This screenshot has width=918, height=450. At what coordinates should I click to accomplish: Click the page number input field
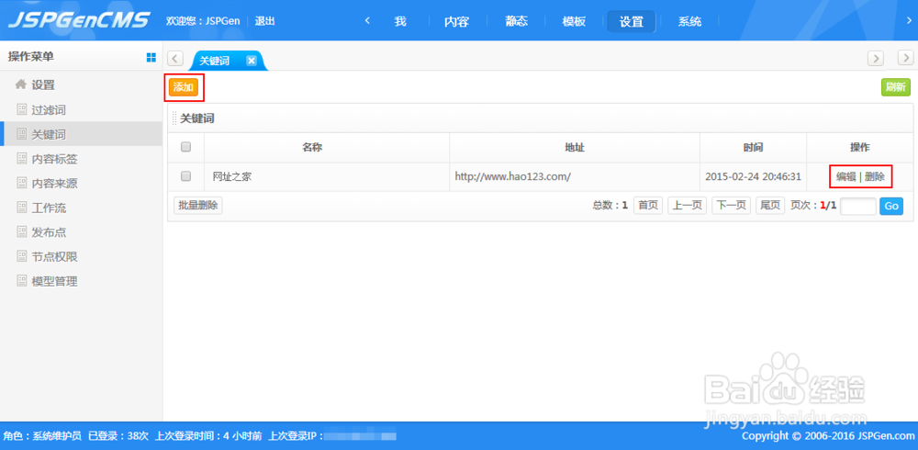coord(858,207)
